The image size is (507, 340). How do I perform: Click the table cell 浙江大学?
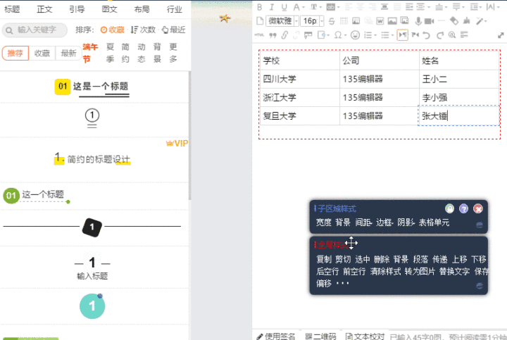(299, 98)
